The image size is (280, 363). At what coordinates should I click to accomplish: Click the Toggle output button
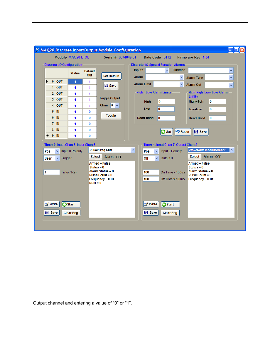click(x=111, y=116)
